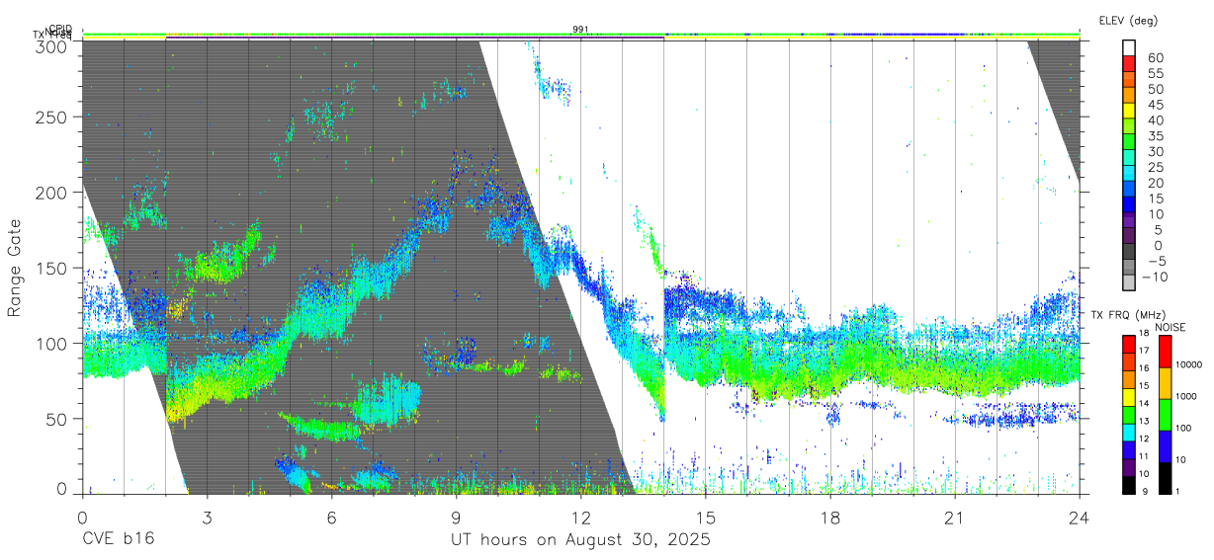1214x560 pixels.
Task: Click the ELEV label 25
Action: click(x=1155, y=167)
